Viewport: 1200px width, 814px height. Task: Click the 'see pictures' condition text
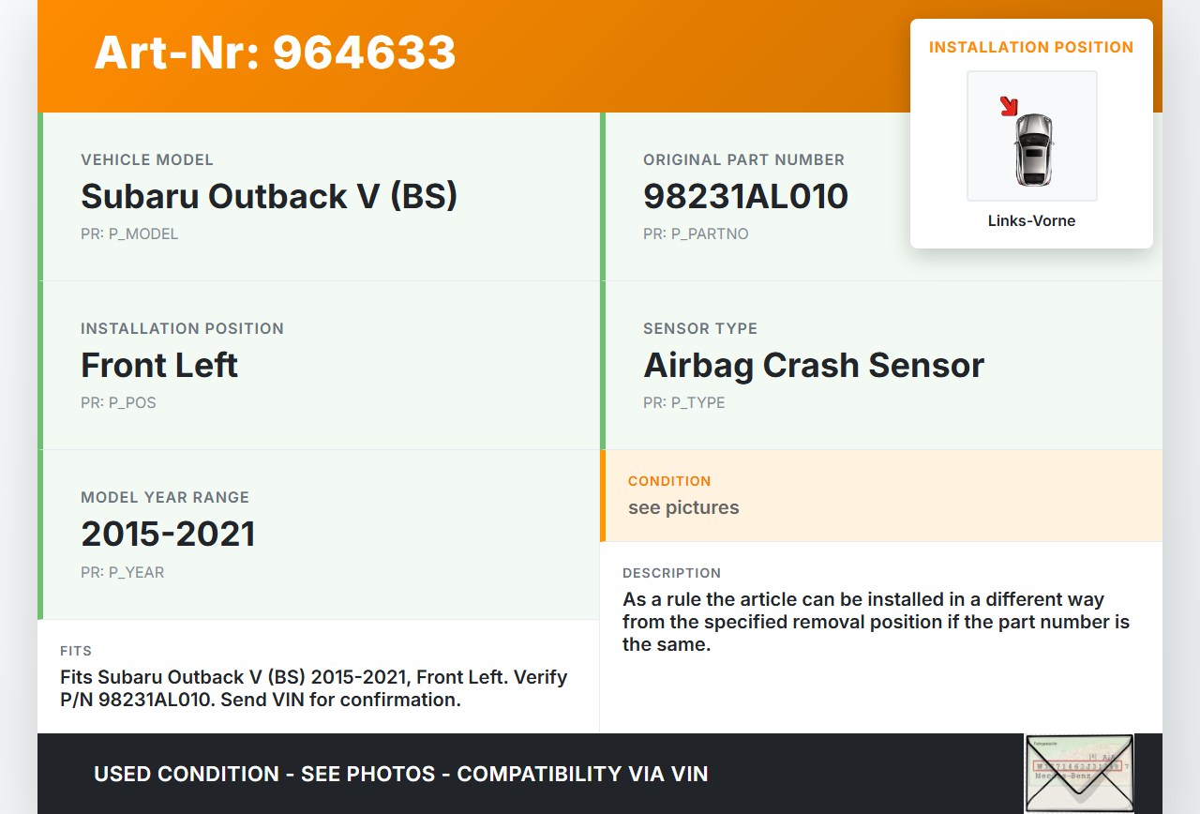coord(683,507)
